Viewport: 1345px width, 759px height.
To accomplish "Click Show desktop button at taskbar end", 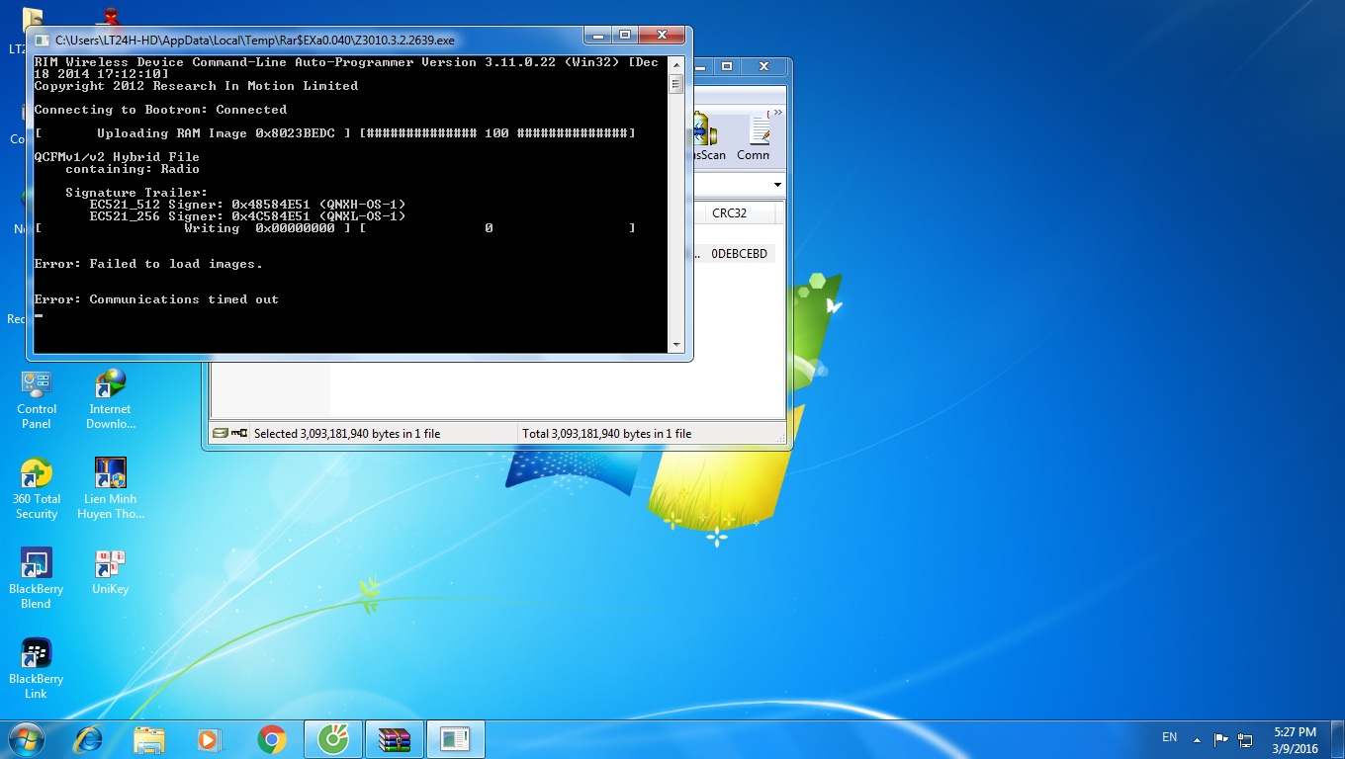I will tap(1338, 739).
